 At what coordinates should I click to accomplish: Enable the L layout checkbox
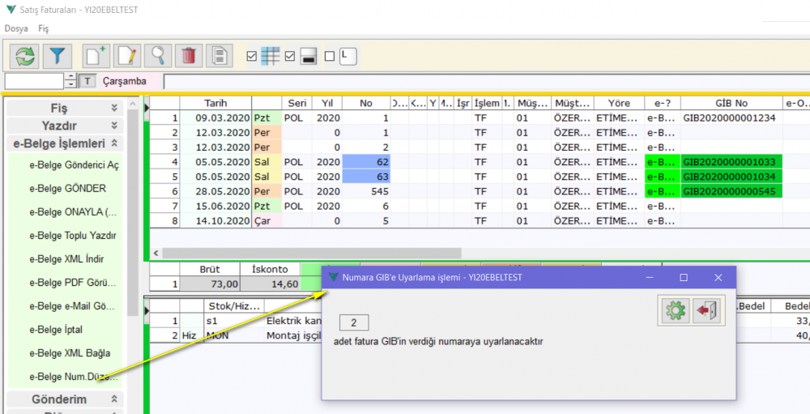[x=329, y=57]
